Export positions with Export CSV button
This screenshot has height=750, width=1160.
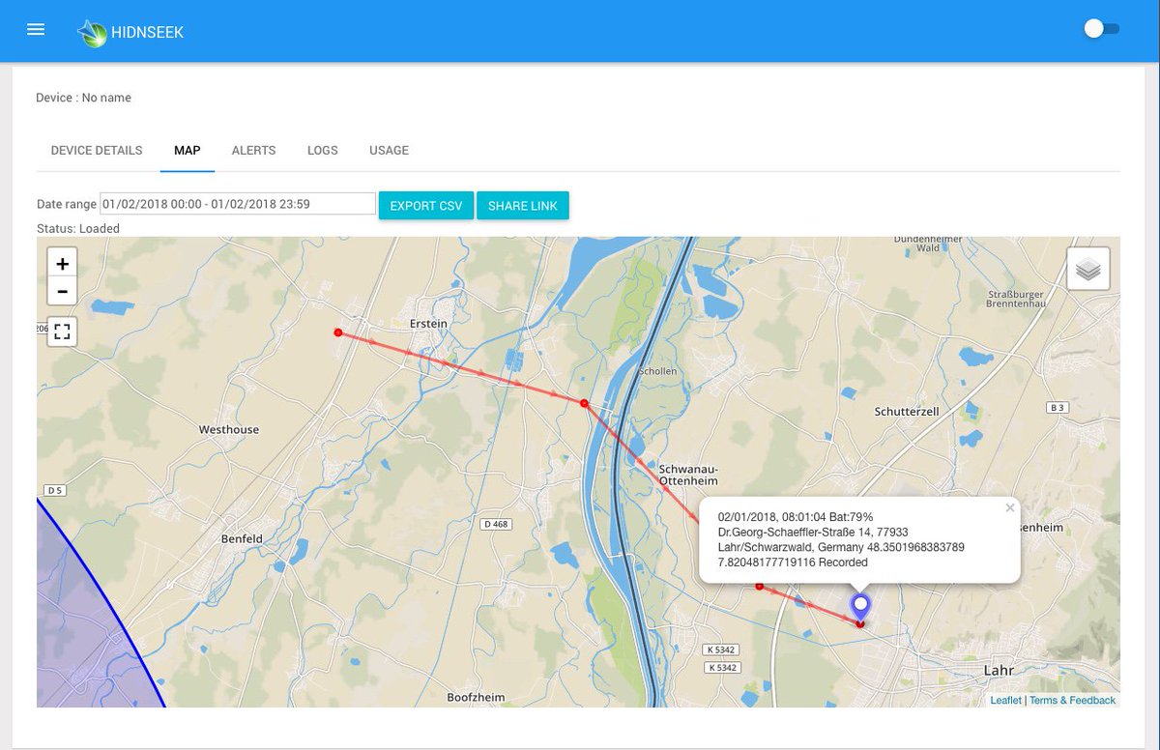point(426,206)
